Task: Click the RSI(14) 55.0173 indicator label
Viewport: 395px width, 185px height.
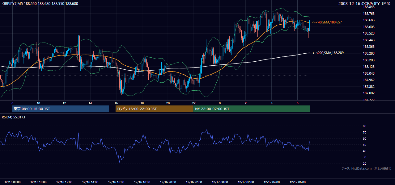Action: (x=13, y=117)
